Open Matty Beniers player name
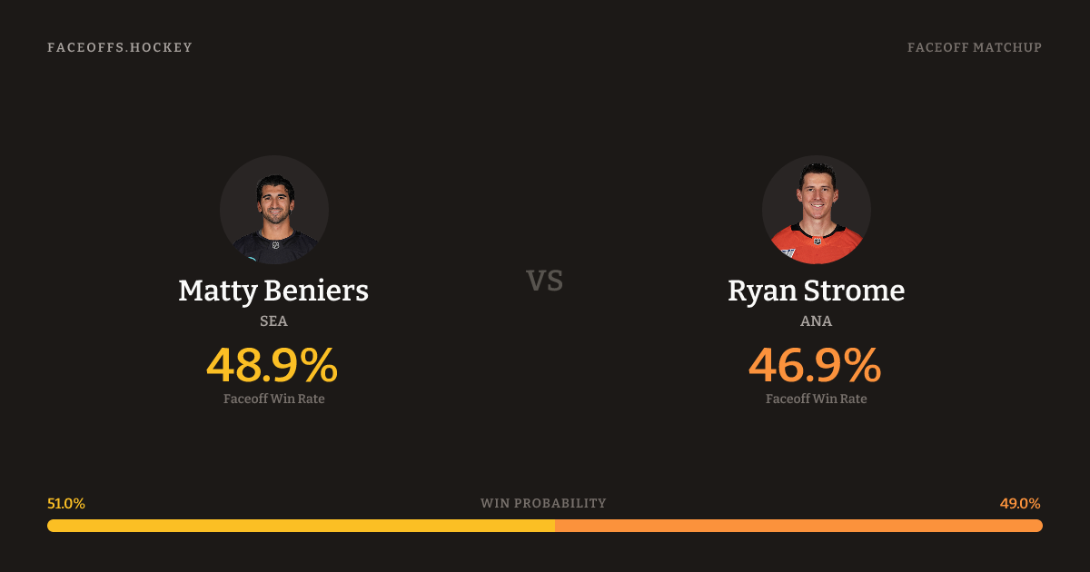 point(273,291)
